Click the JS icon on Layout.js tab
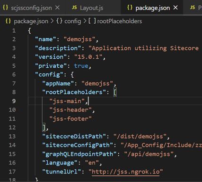This screenshot has height=182, width=202. 74,7
